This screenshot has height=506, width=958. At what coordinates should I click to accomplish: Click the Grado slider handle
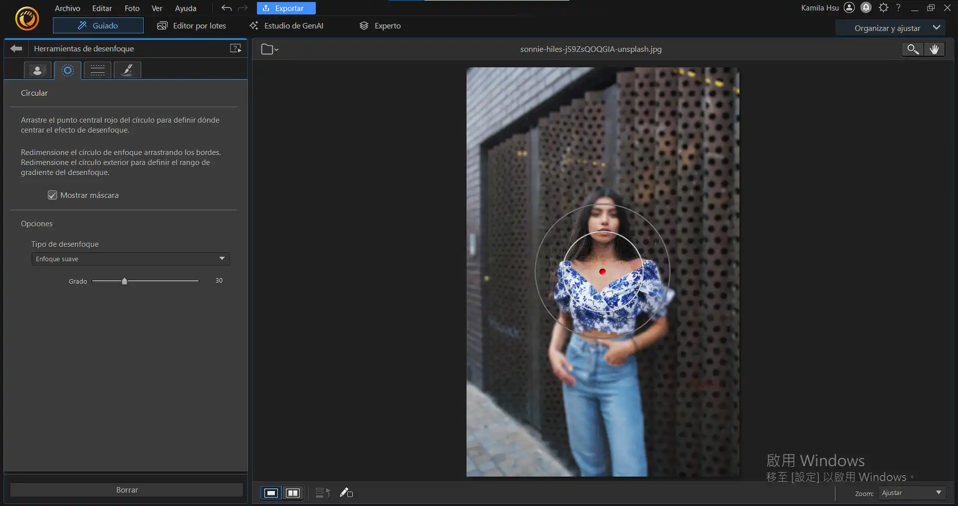pyautogui.click(x=124, y=281)
